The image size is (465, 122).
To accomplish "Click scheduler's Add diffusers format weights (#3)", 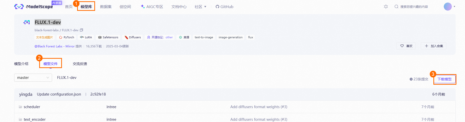I will [259, 107].
